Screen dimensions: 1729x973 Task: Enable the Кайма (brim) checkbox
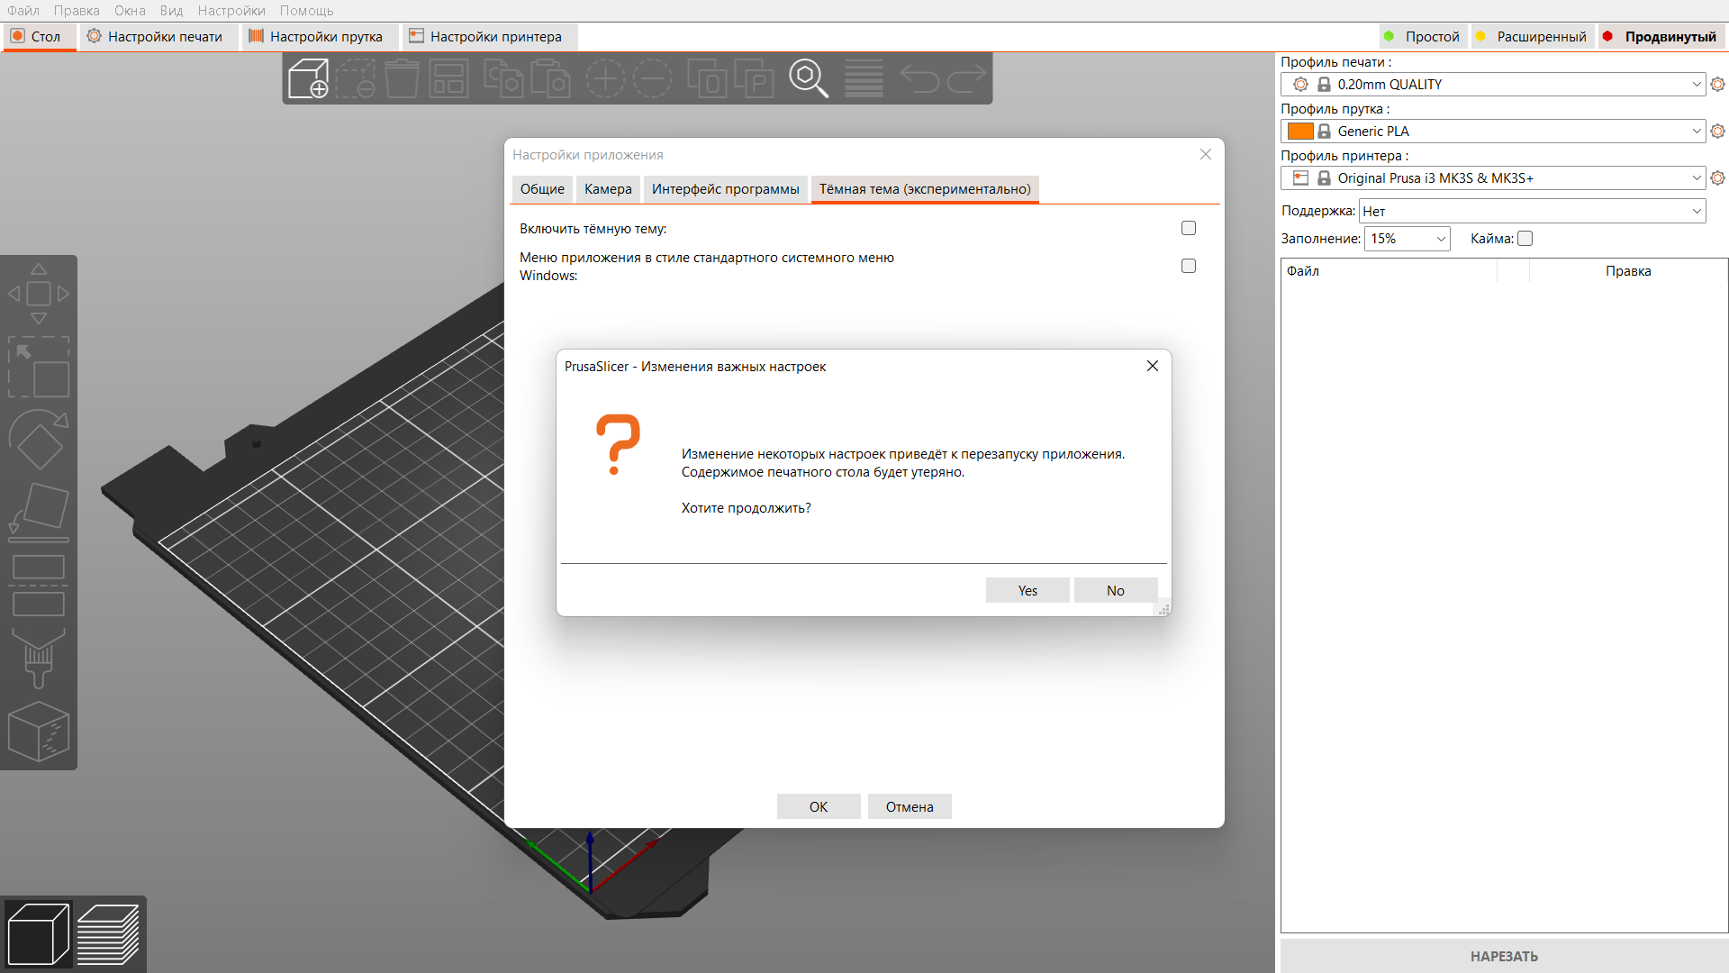click(1525, 238)
